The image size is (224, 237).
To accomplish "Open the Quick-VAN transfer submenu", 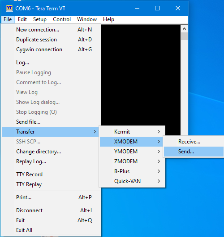I will 132,181.
